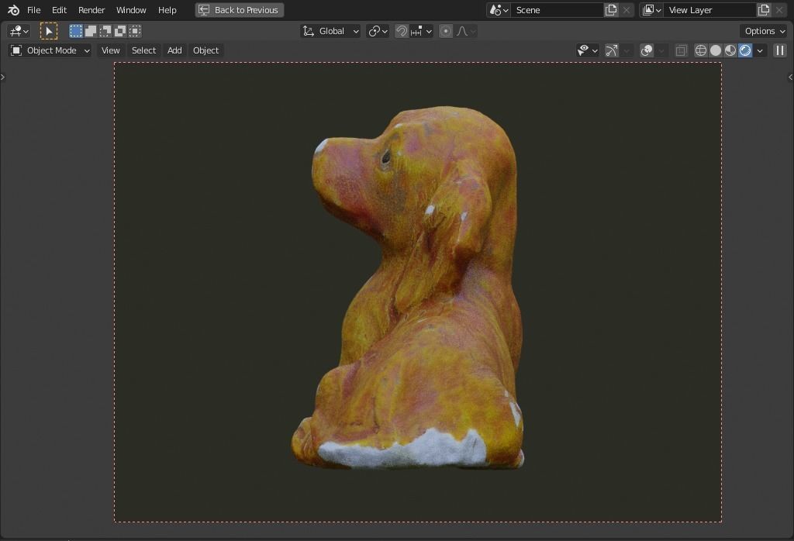Viewport: 794px width, 541px height.
Task: Toggle viewport gizmos
Action: point(612,50)
